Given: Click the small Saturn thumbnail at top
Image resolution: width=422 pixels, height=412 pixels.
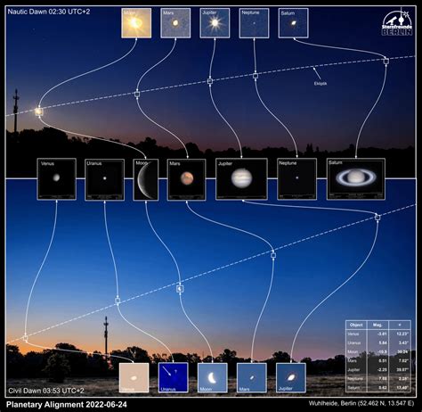Looking at the screenshot, I should [294, 23].
